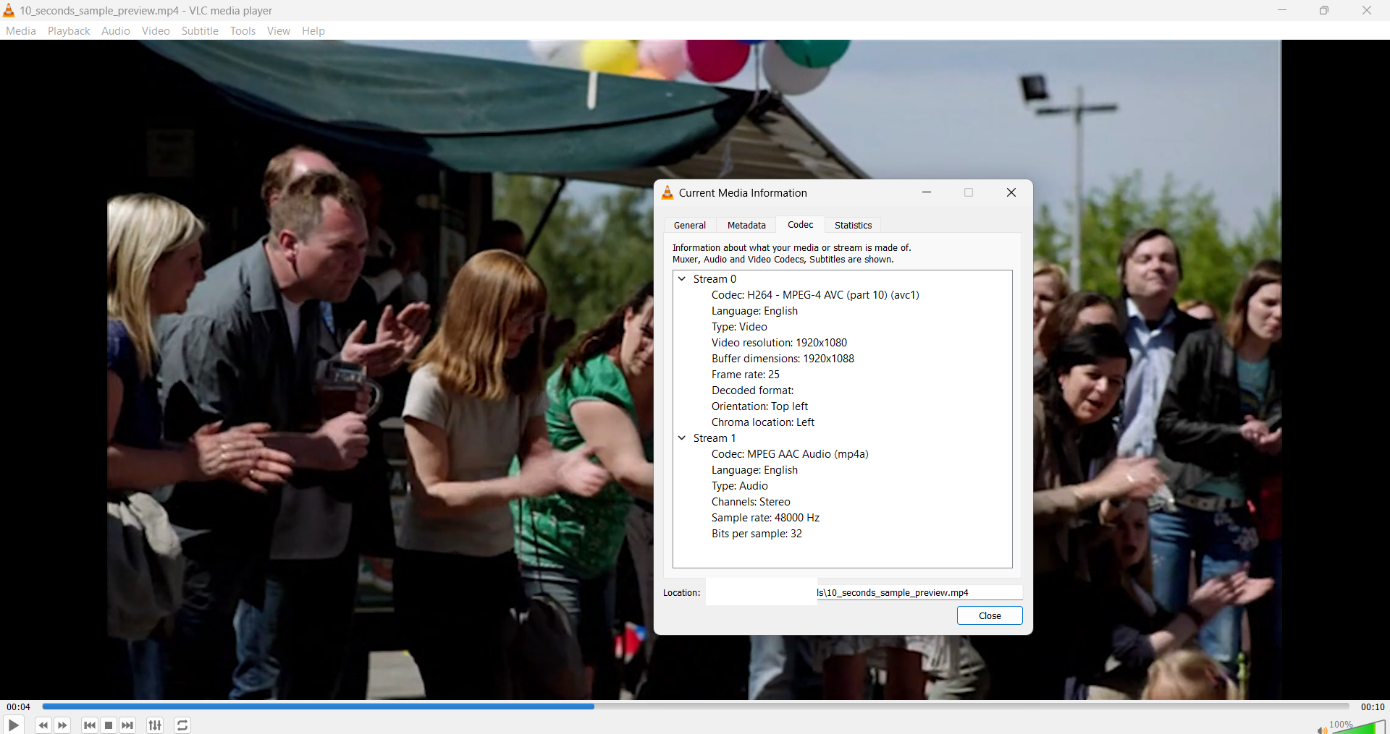The image size is (1390, 734).
Task: Select the Codec tab
Action: 800,225
